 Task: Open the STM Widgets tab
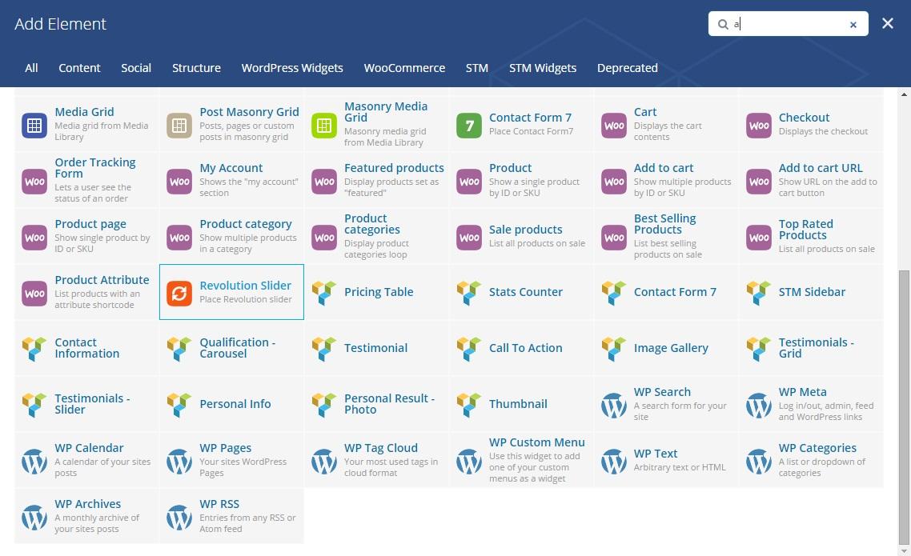tap(543, 68)
